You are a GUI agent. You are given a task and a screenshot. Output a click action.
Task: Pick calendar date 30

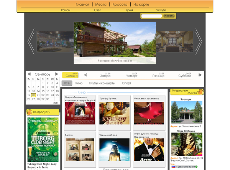click(48, 99)
